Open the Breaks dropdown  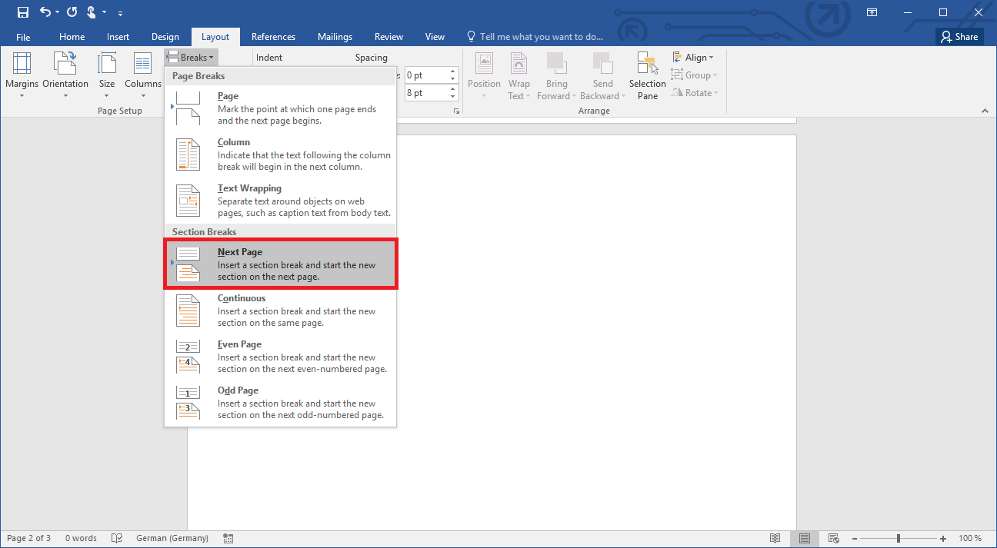(x=190, y=57)
